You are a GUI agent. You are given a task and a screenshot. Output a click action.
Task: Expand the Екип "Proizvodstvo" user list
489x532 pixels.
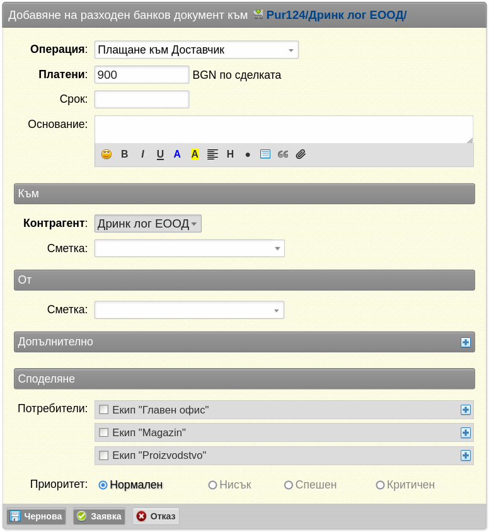tap(466, 455)
